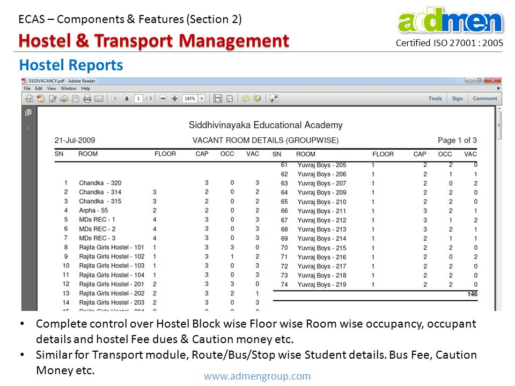The width and height of the screenshot is (515, 386).
Task: Visit the www.admengroup.com link
Action: click(257, 376)
